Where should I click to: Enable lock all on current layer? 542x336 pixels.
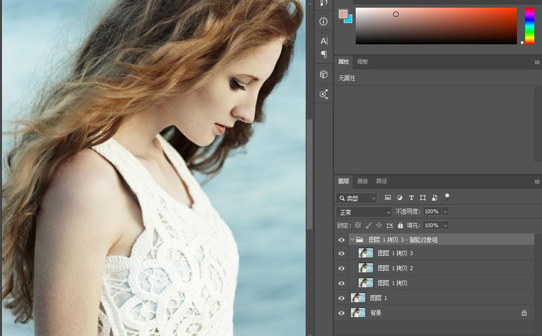coord(401,225)
